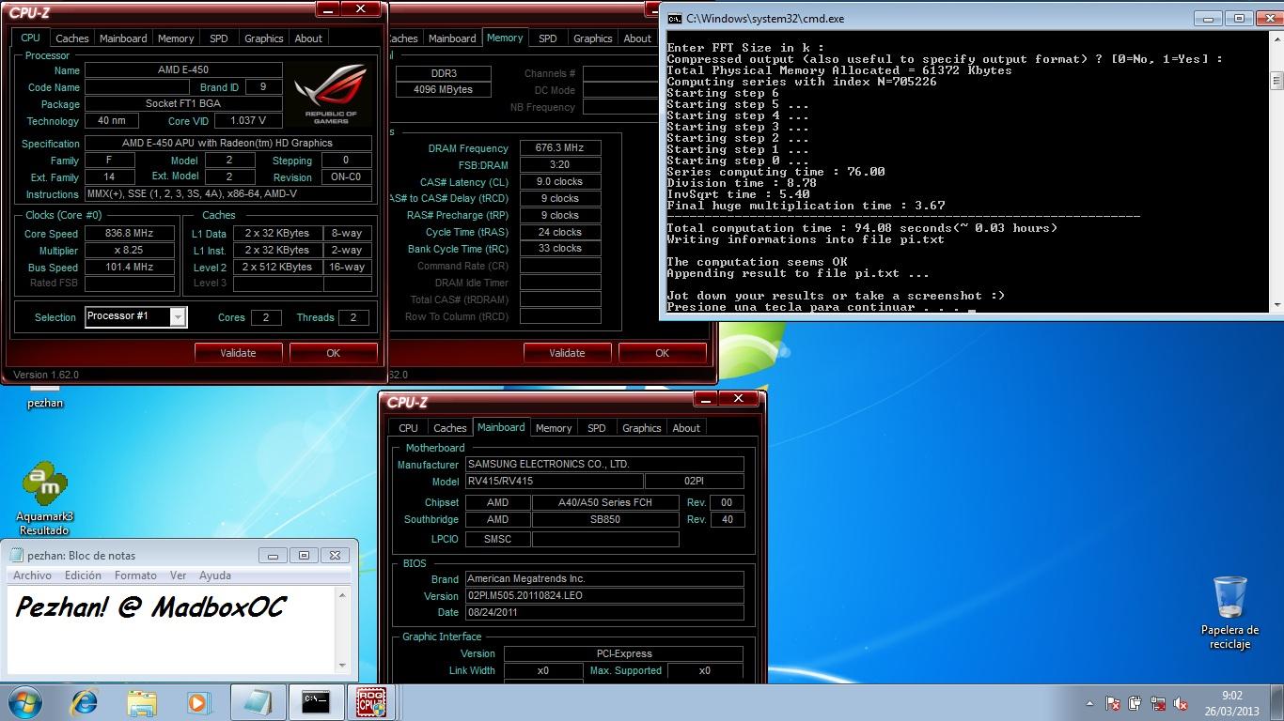This screenshot has width=1284, height=721.
Task: Open CPU tab in bottom Mainboard CPU-Z window
Action: (408, 428)
